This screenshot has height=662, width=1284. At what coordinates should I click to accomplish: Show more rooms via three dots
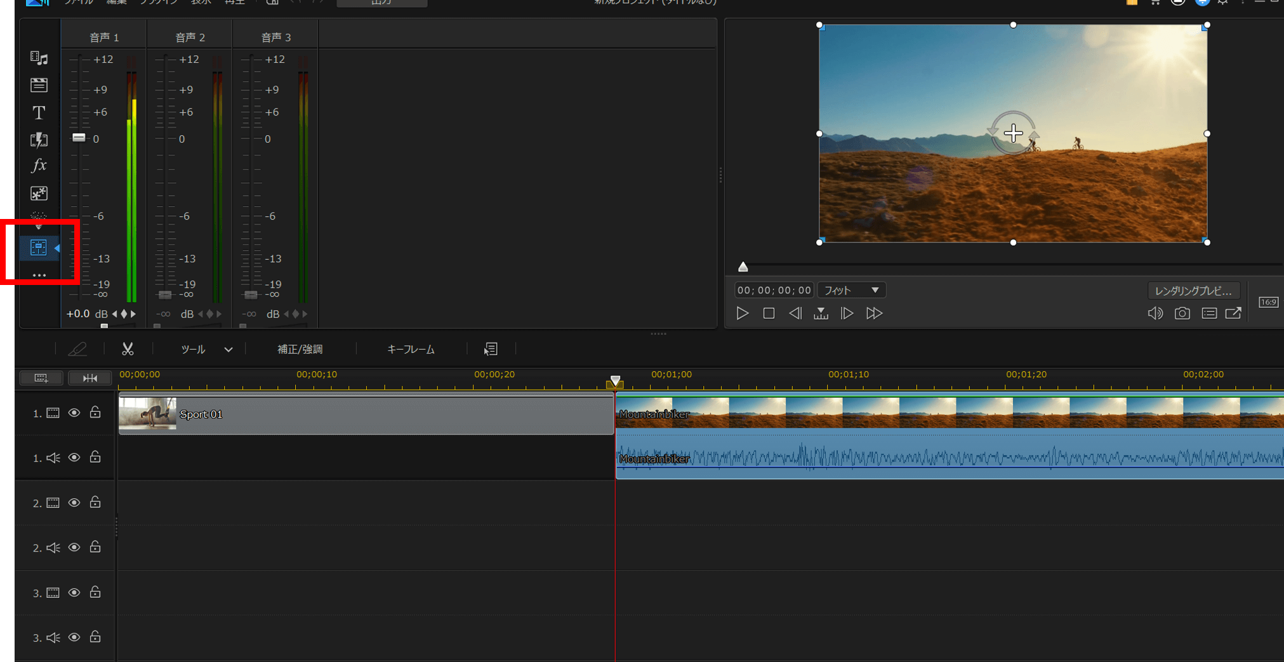(x=39, y=275)
